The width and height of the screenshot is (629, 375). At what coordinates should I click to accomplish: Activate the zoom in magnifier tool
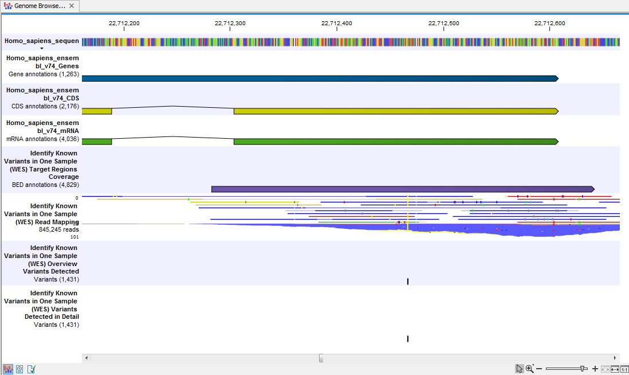click(529, 368)
